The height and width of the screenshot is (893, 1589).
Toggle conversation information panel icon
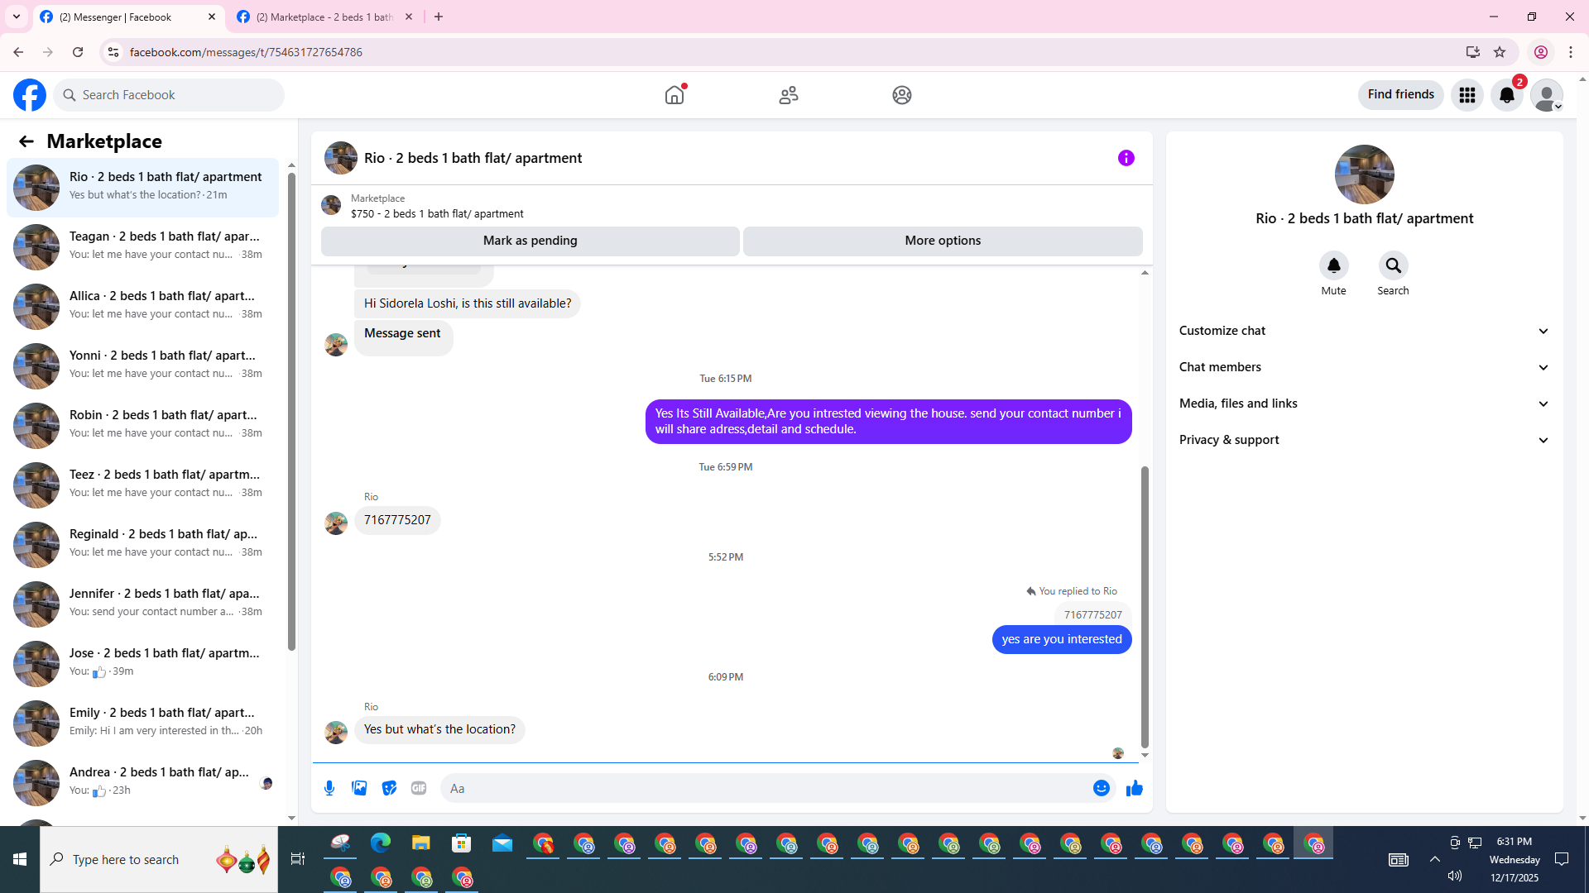[x=1126, y=158]
